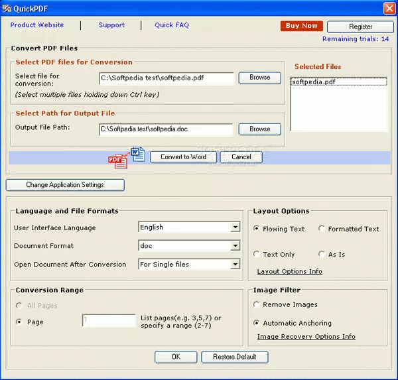
Task: Click the source PDF path field
Action: pos(166,78)
